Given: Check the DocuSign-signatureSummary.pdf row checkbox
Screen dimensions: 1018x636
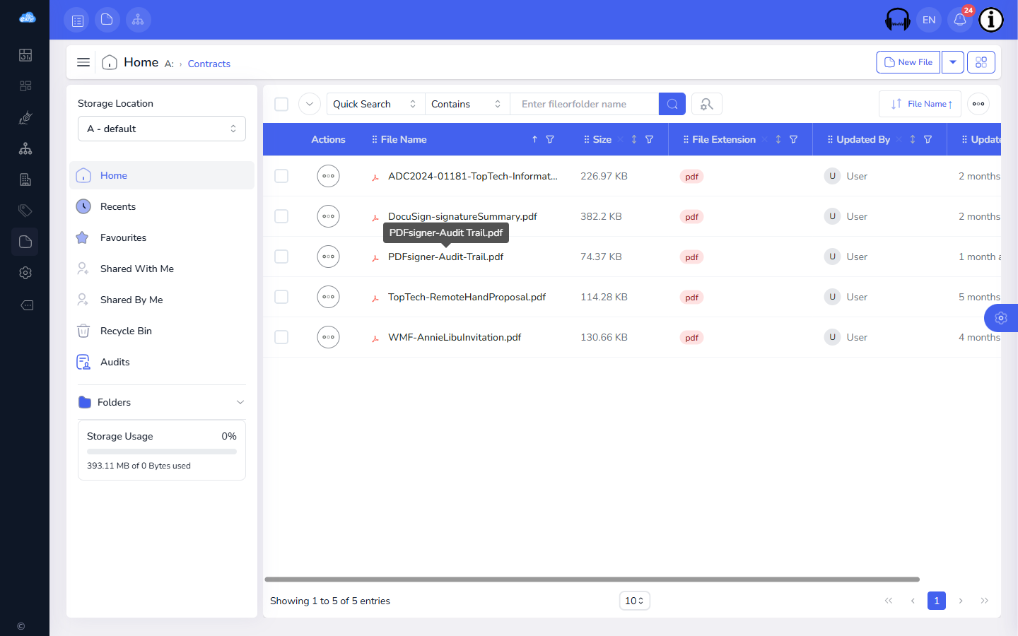Looking at the screenshot, I should pos(281,216).
